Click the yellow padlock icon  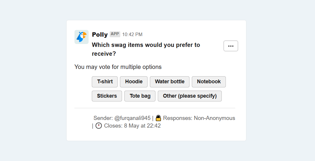(158, 118)
